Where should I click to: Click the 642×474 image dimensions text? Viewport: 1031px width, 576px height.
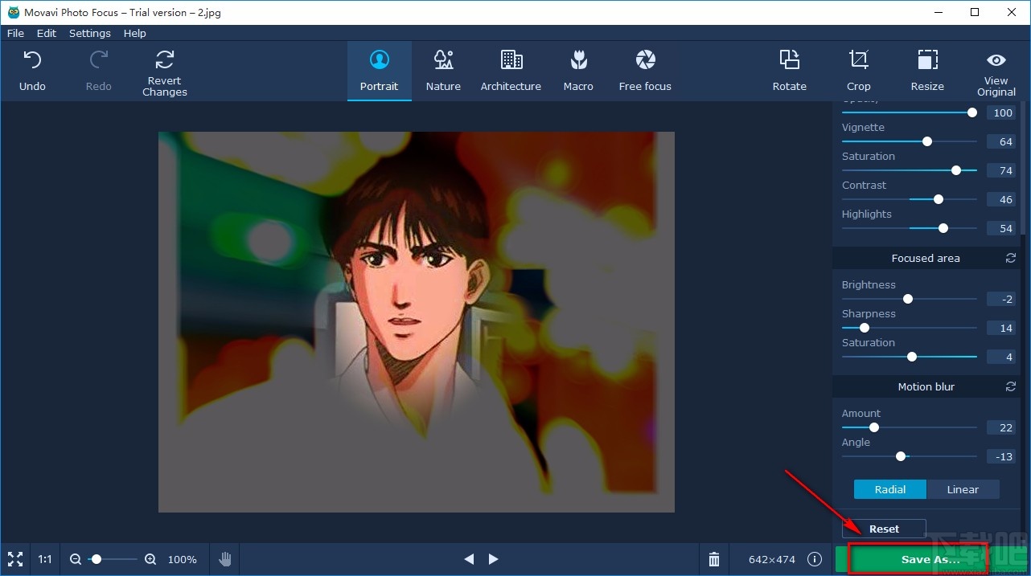(x=772, y=559)
